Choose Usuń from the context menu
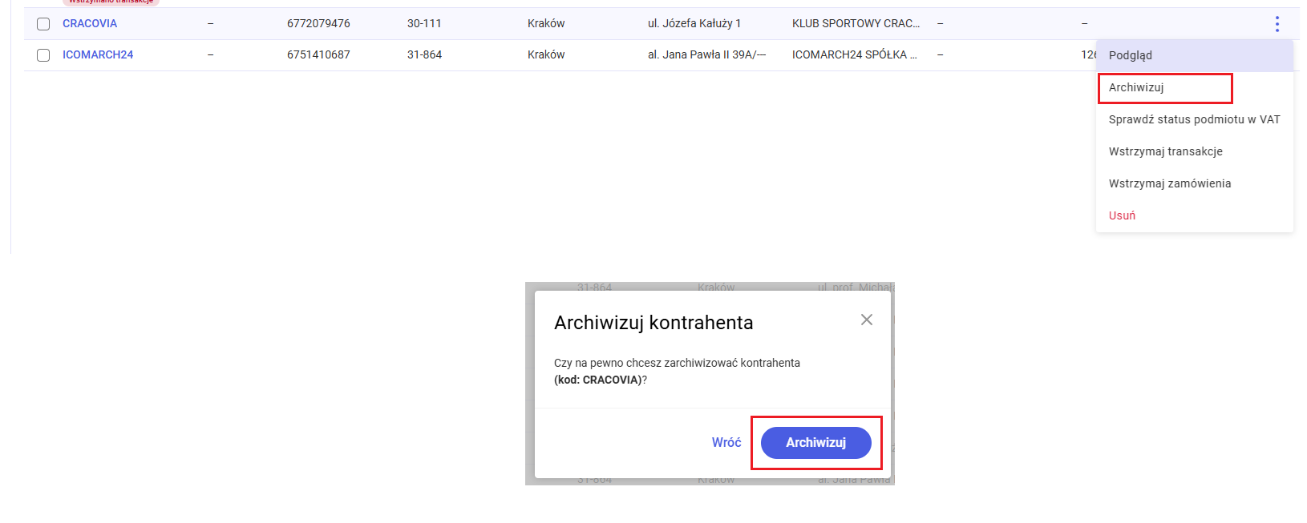This screenshot has height=523, width=1307. 1194,215
